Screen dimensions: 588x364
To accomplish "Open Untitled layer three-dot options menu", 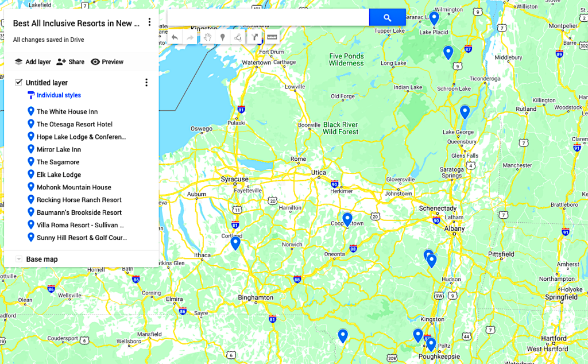I will (x=146, y=83).
